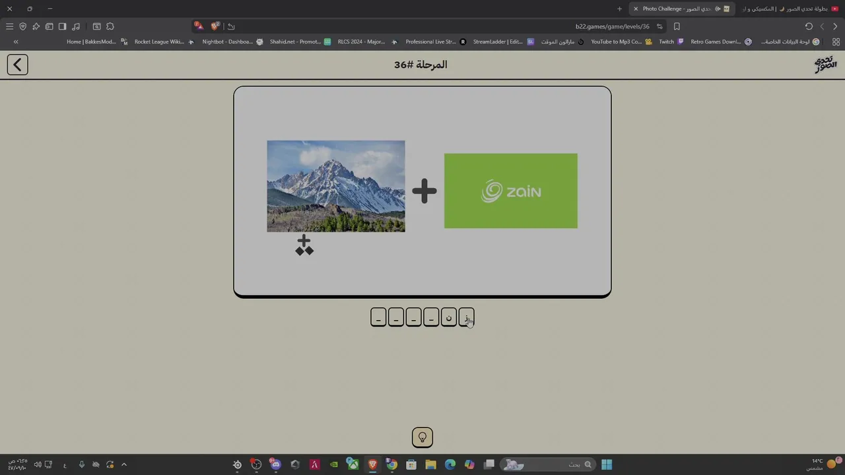Open StreamLadder bookmark
This screenshot has height=475, width=845.
click(503, 42)
